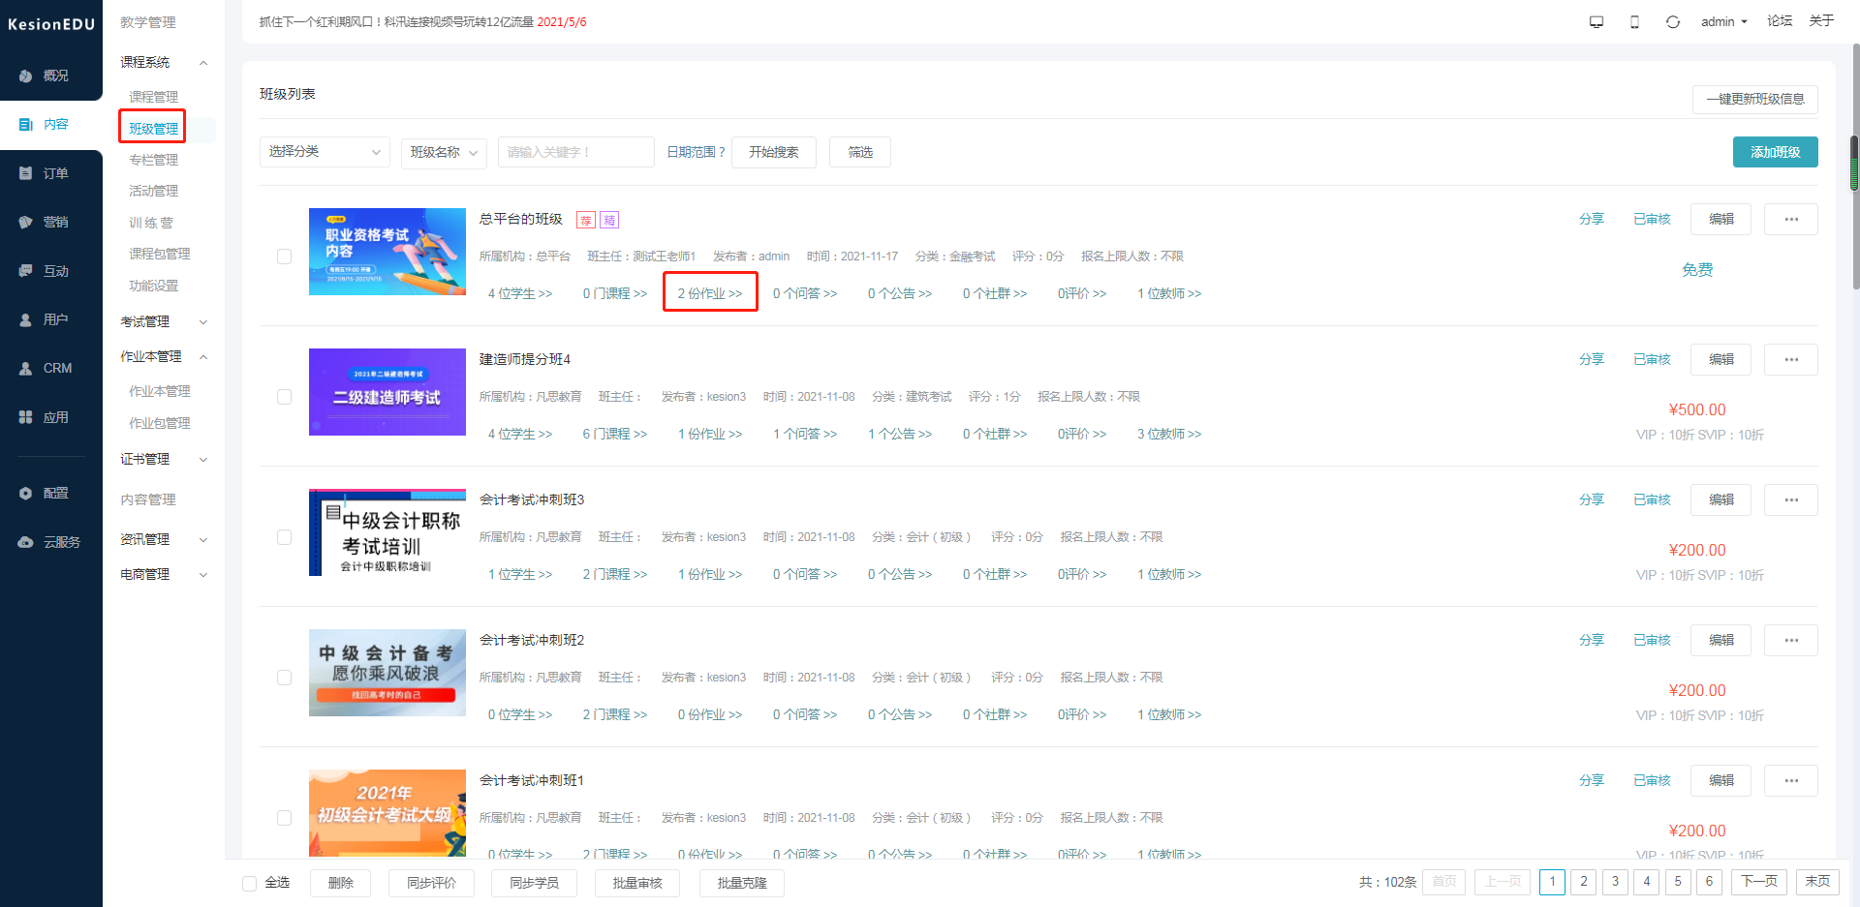Image resolution: width=1860 pixels, height=907 pixels.
Task: Click the refresh icon in top bar
Action: click(1673, 21)
